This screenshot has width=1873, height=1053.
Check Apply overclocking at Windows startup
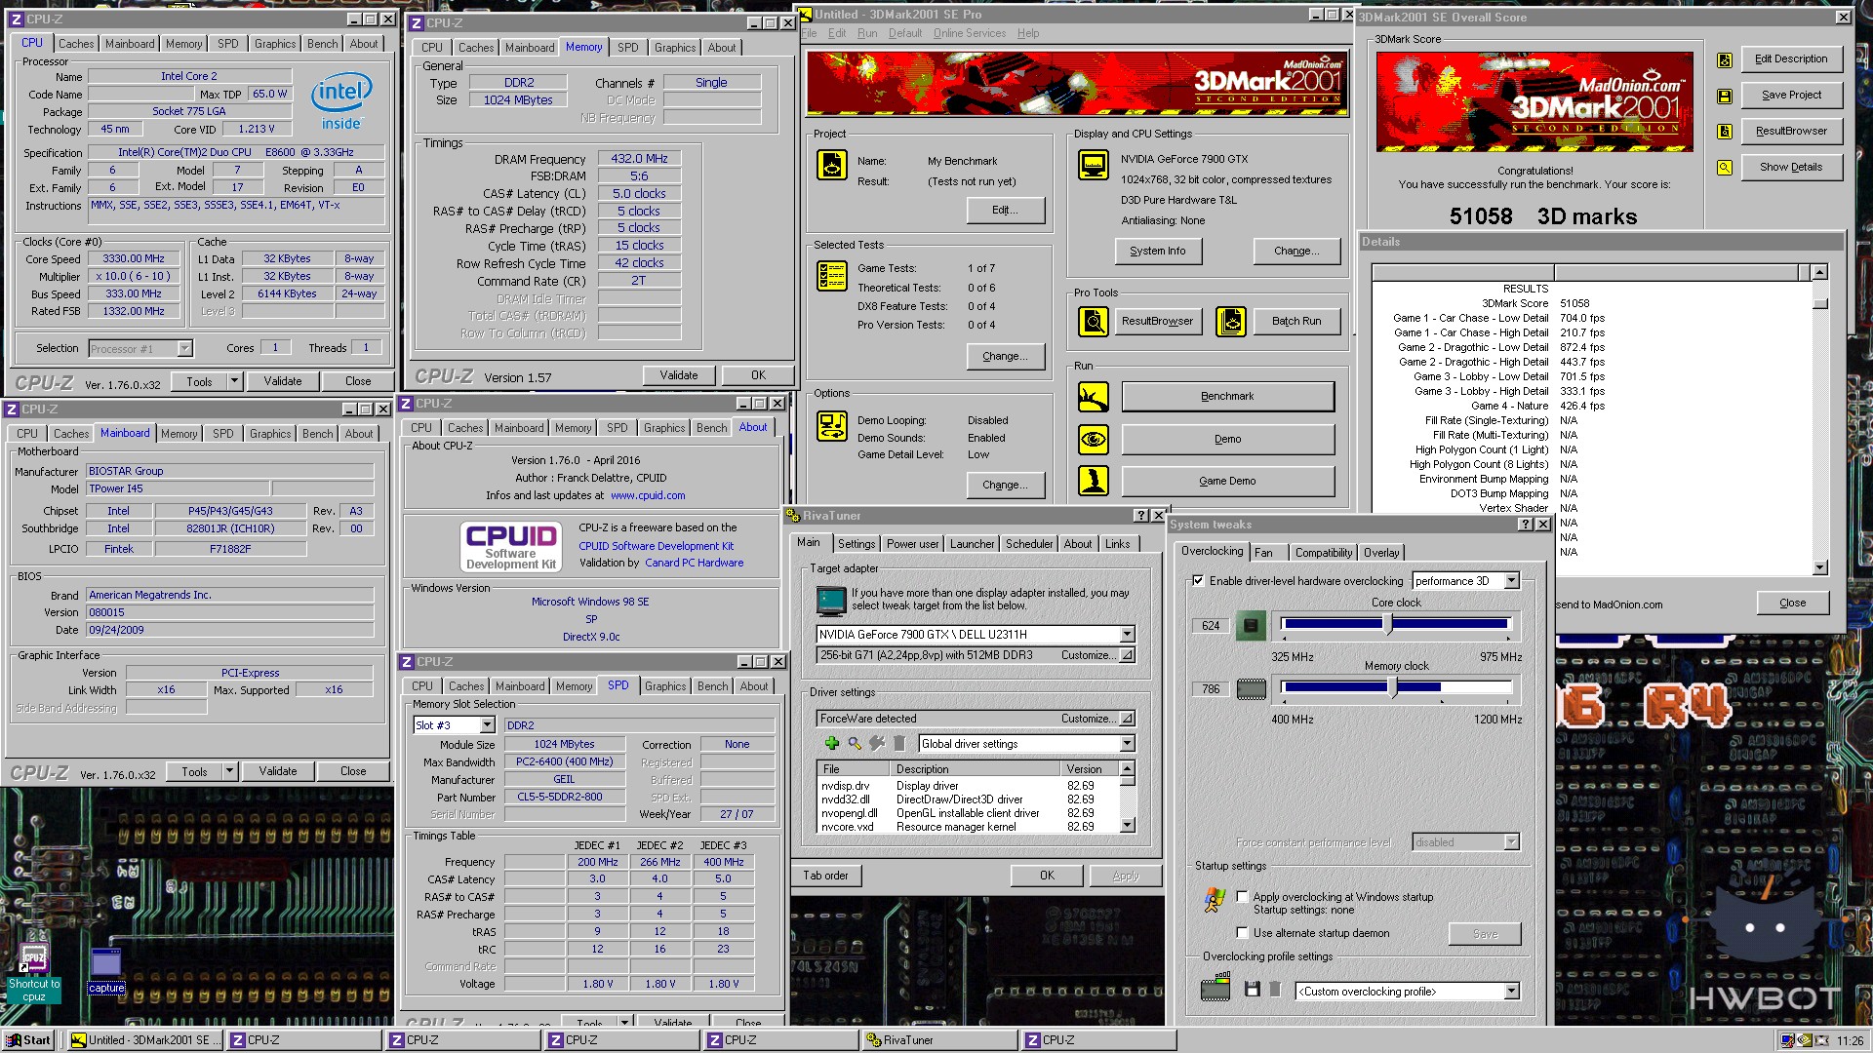[x=1242, y=896]
